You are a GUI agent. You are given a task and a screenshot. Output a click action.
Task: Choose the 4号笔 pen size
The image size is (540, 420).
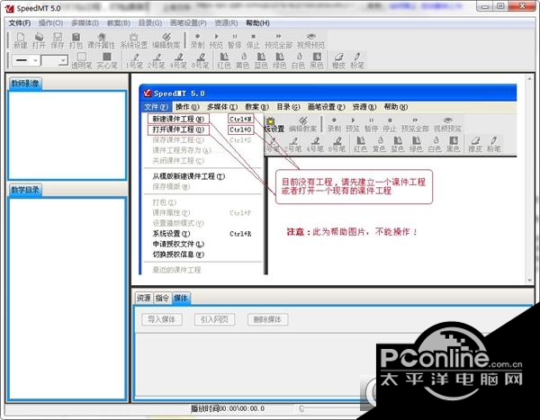(178, 60)
